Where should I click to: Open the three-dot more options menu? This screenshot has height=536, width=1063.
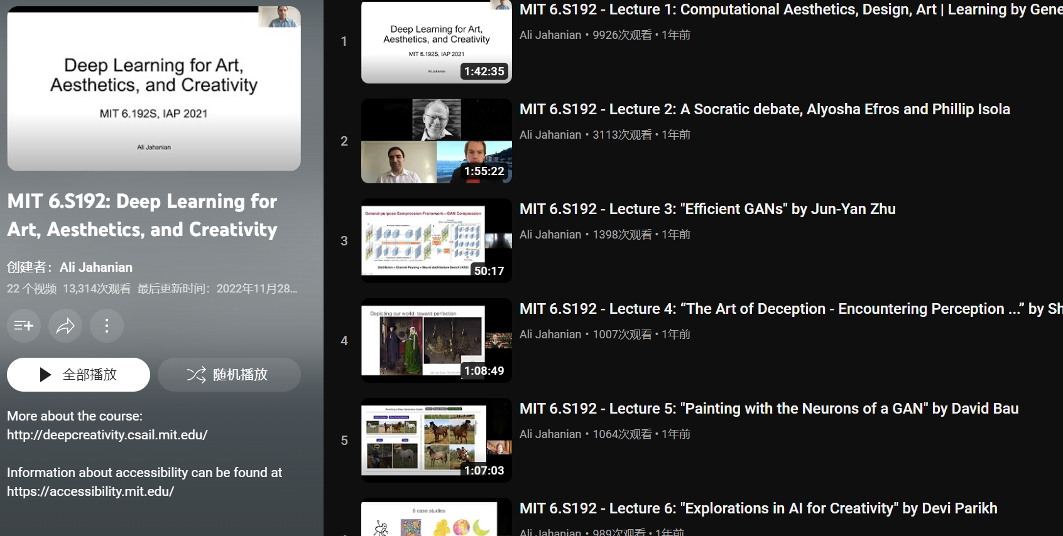click(x=107, y=326)
